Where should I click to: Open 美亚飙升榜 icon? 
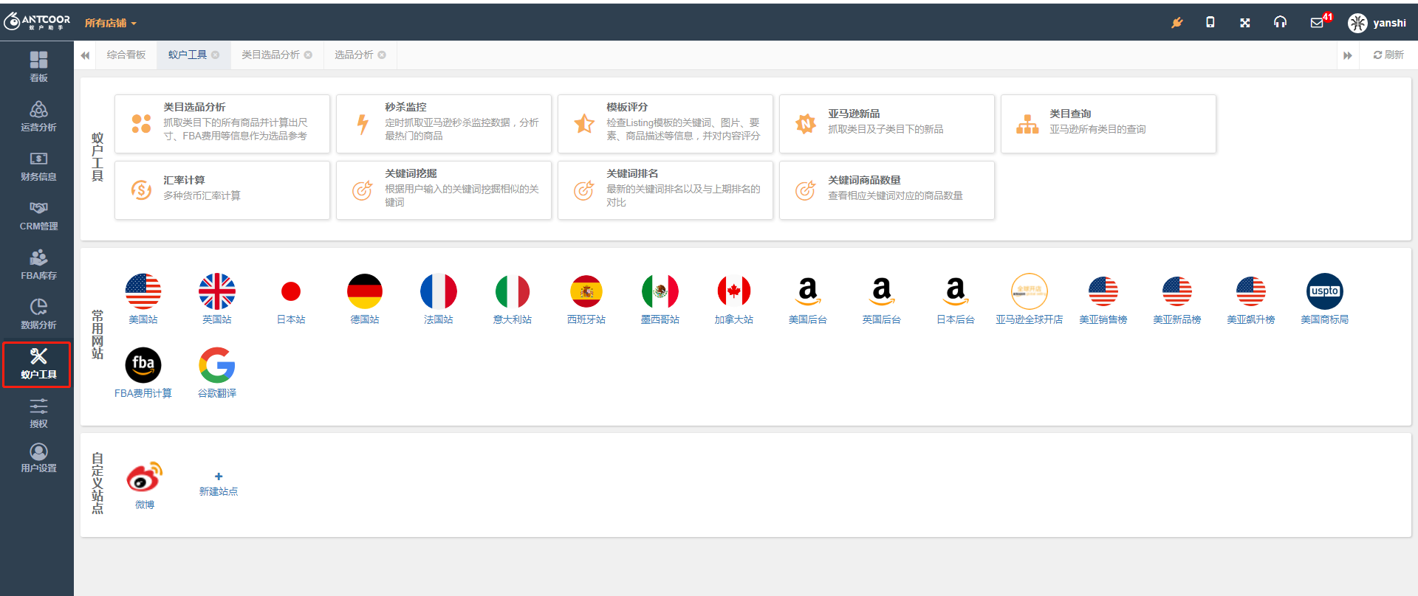coord(1251,292)
